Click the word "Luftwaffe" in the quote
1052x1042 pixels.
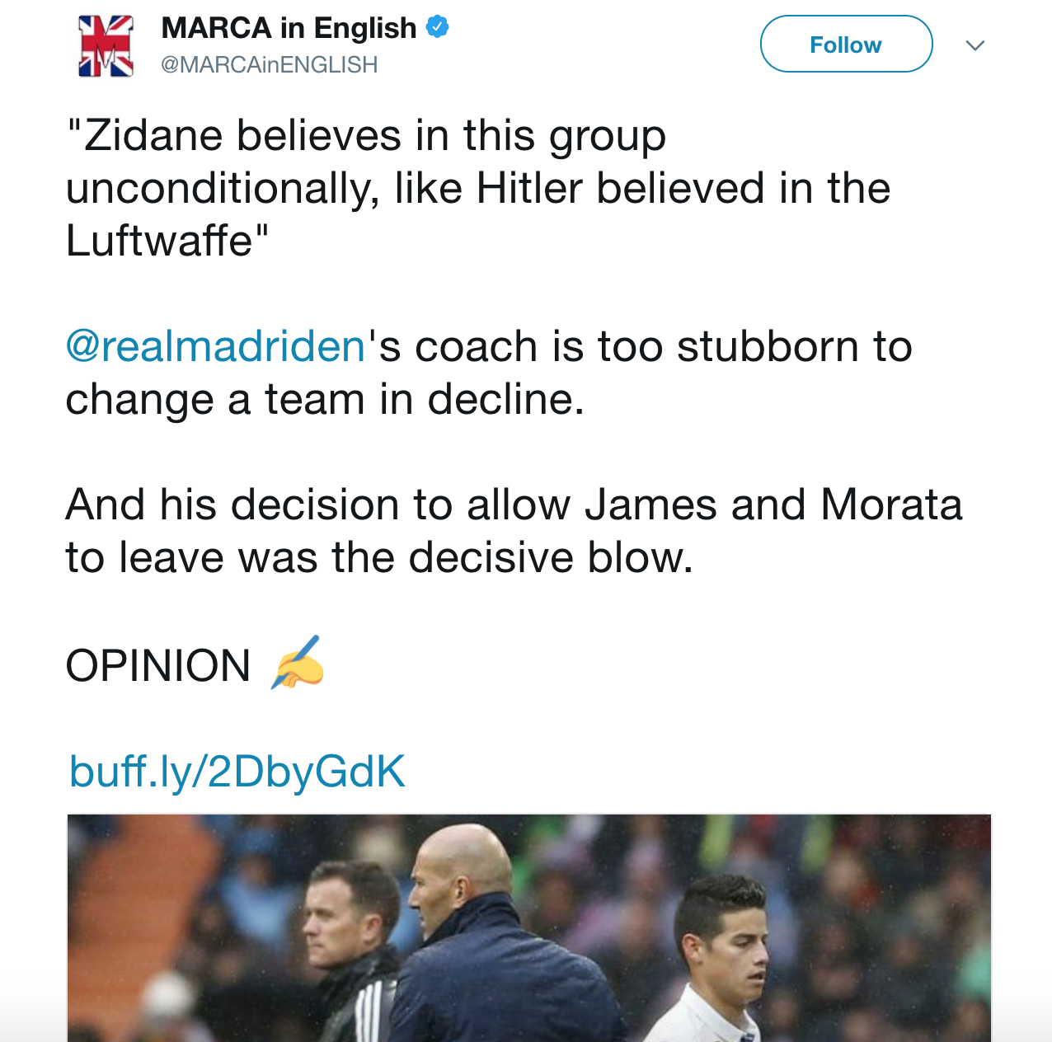pyautogui.click(x=161, y=242)
